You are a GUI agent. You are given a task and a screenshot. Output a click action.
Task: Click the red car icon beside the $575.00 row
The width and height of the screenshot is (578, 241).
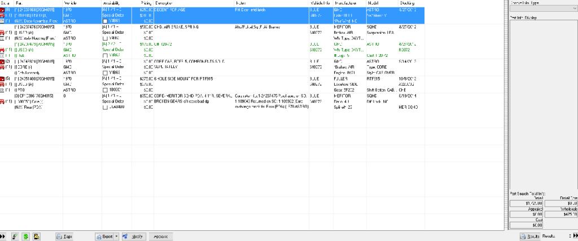coord(3,79)
